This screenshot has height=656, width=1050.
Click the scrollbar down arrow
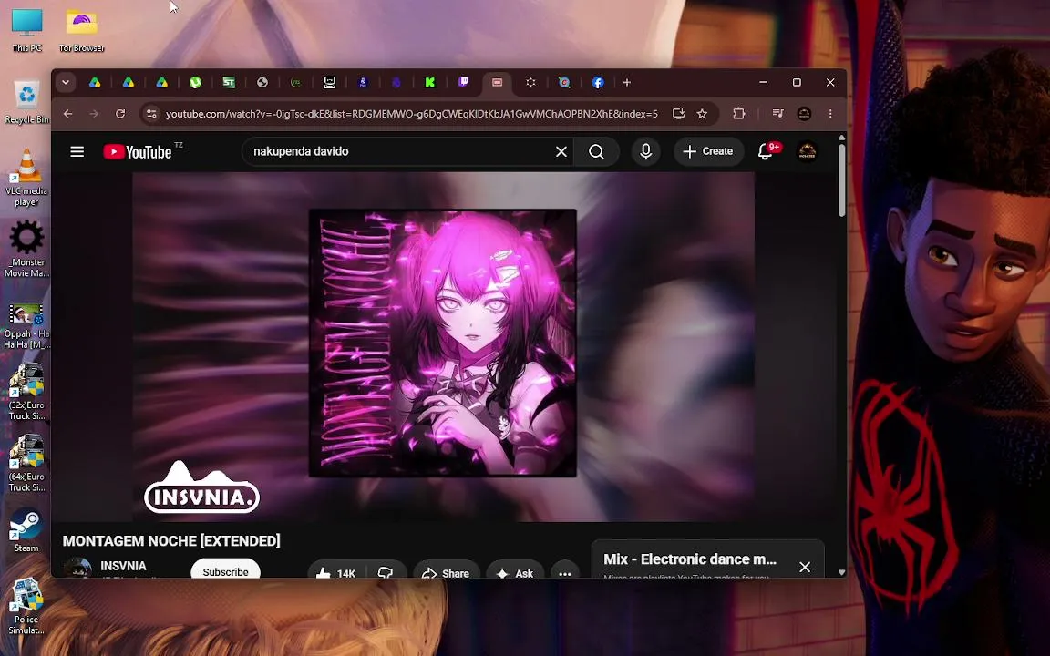coord(842,572)
